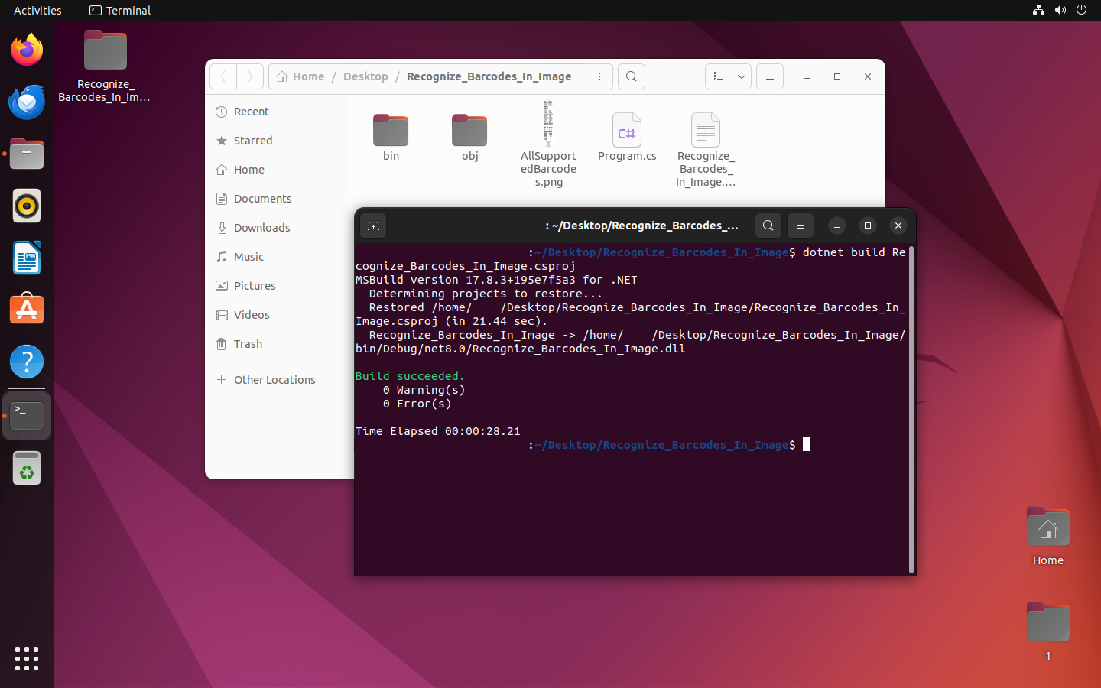
Task: Launch Firefox from the dock
Action: [27, 50]
